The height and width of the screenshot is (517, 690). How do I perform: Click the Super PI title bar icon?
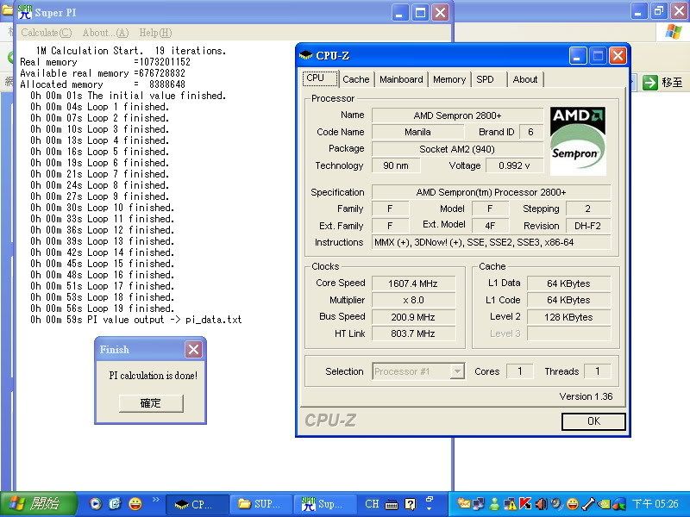click(x=25, y=12)
